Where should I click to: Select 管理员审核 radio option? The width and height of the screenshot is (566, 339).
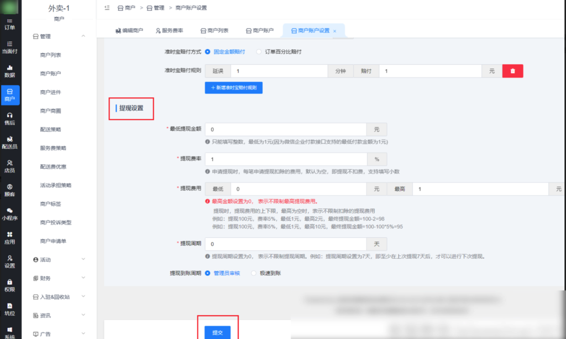(x=208, y=273)
